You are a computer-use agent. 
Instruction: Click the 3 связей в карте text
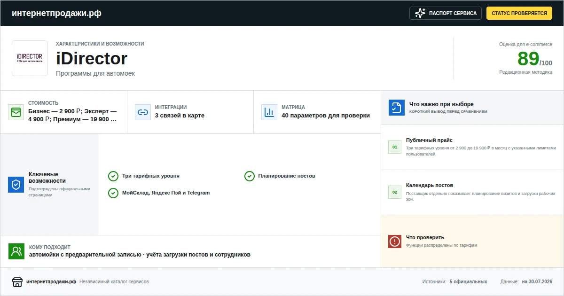(x=180, y=116)
